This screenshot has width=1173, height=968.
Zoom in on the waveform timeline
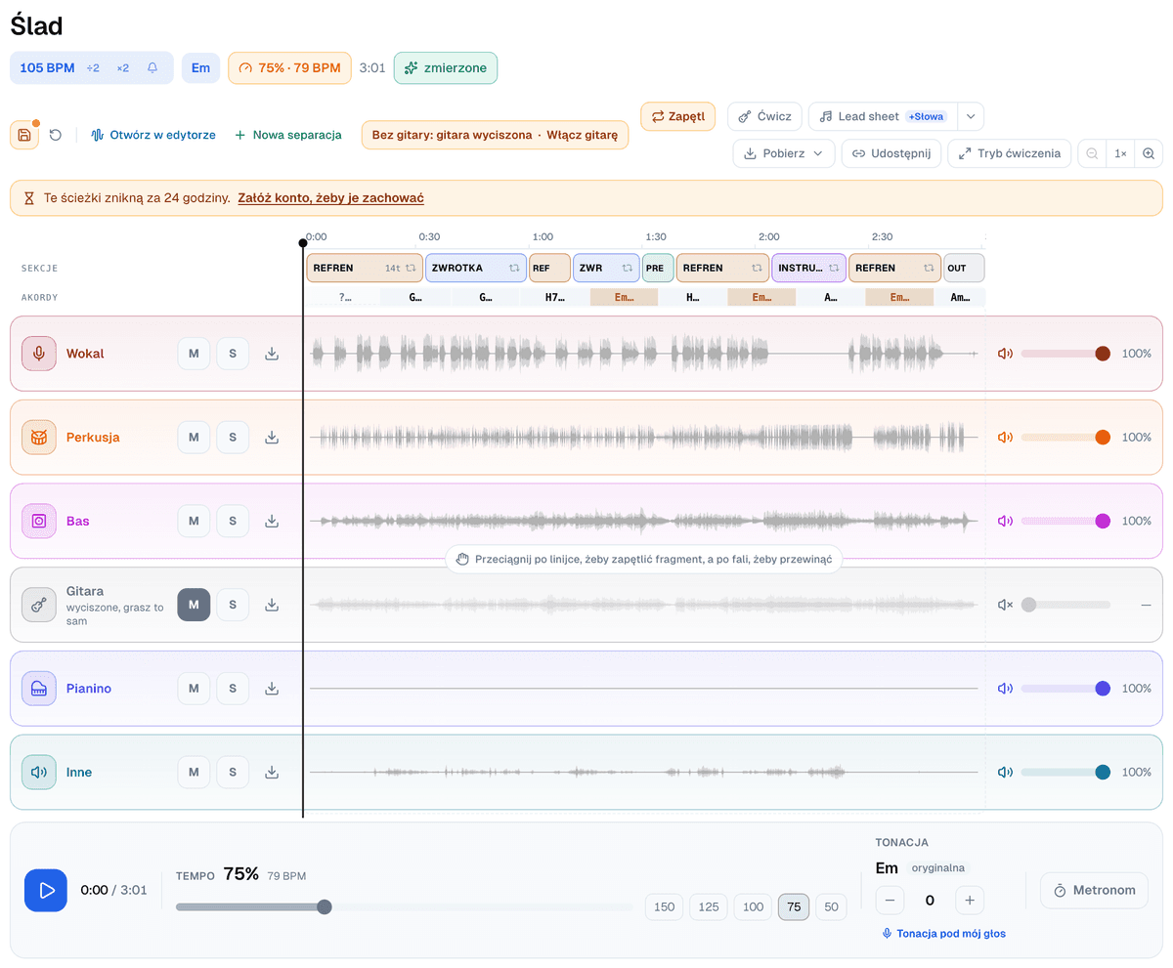(x=1149, y=153)
